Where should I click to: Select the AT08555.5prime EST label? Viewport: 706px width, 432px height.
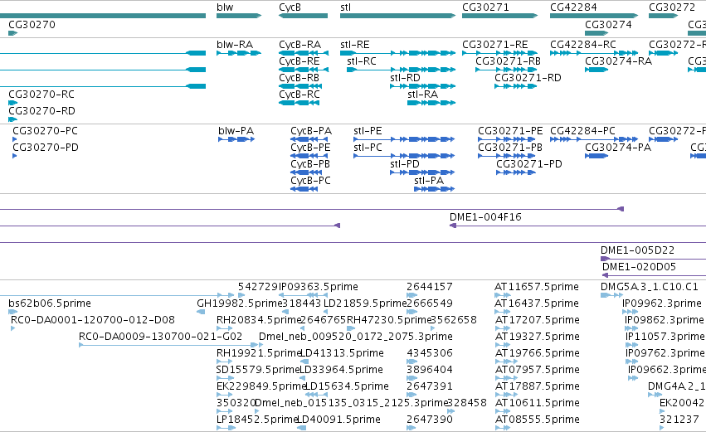tap(537, 420)
